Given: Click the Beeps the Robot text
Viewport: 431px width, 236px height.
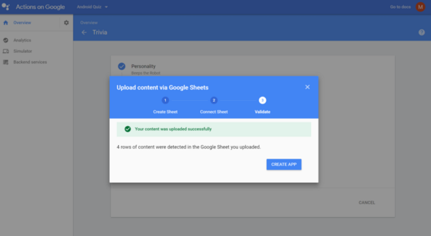Looking at the screenshot, I should point(145,73).
